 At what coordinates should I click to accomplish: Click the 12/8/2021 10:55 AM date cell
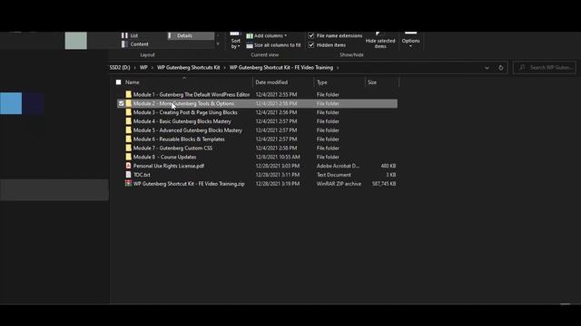click(x=278, y=157)
